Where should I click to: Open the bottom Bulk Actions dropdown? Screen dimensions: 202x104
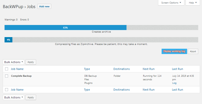tap(14, 97)
